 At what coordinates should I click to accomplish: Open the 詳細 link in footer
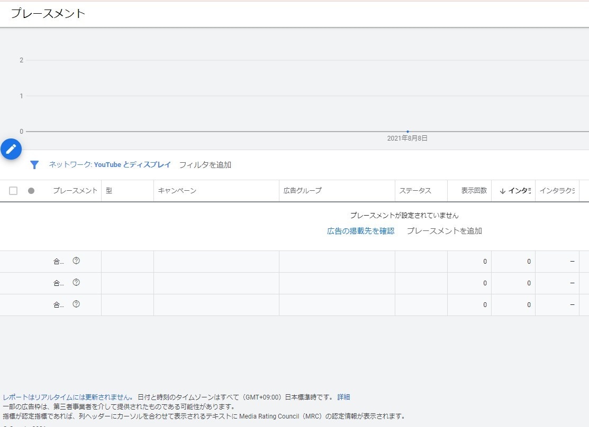pyautogui.click(x=343, y=397)
